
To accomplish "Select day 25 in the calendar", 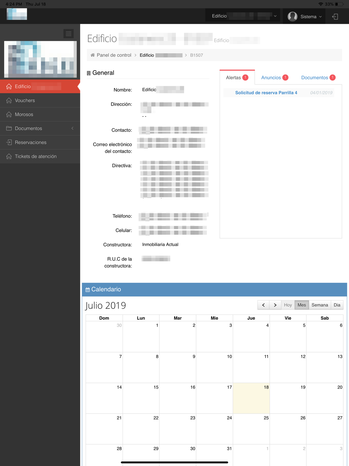I will [251, 429].
